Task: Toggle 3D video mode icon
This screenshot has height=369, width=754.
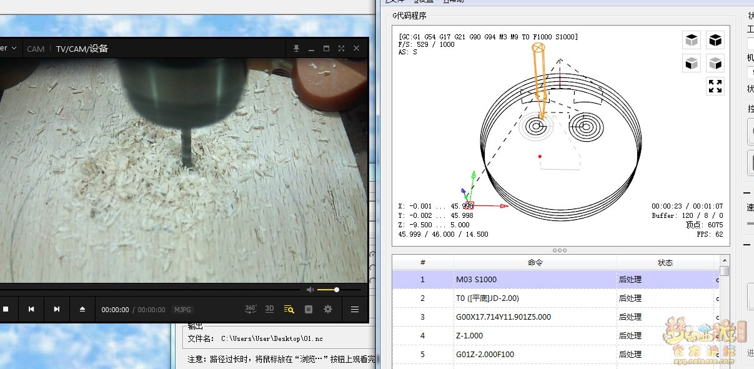Action: tap(270, 308)
